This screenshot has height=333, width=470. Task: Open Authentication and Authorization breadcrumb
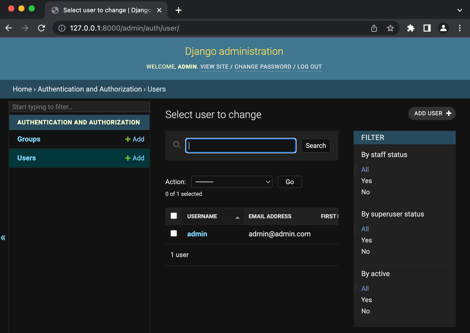(x=90, y=89)
